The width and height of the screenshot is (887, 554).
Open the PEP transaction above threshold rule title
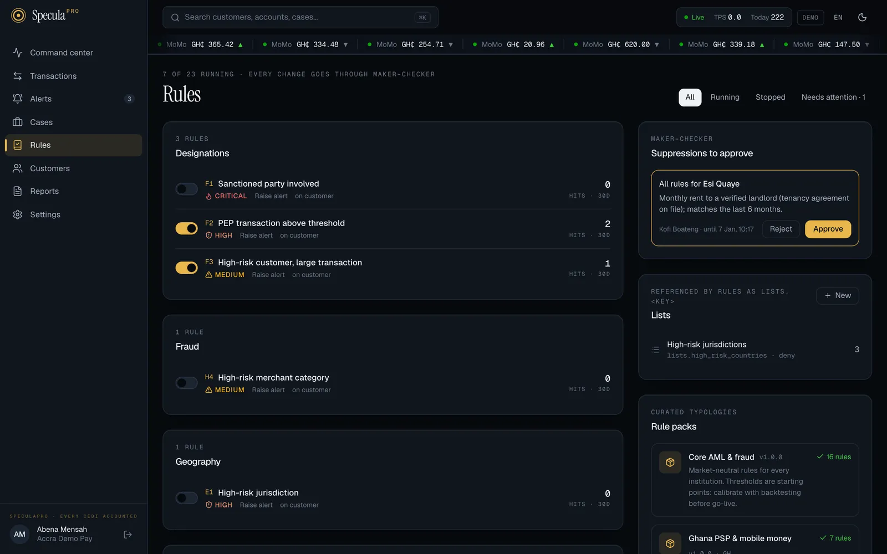coord(281,223)
